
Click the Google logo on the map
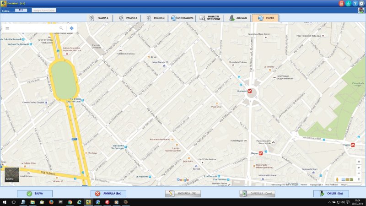tap(183, 179)
